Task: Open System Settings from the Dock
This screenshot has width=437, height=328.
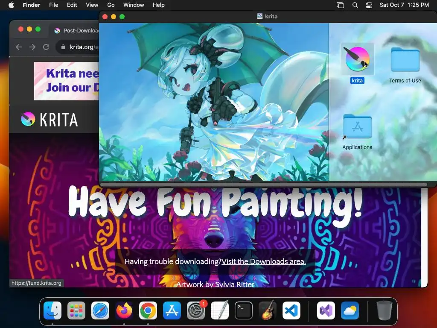Action: (x=196, y=310)
